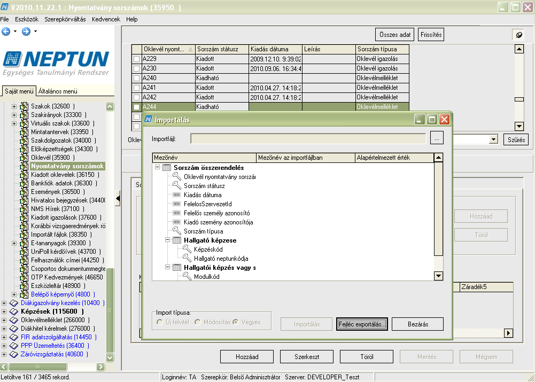Expand the Szakok (32600) tree node
This screenshot has height=382, width=535.
[x=14, y=106]
